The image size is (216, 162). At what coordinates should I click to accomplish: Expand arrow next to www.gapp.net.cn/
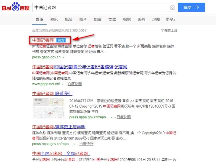tap(63, 84)
